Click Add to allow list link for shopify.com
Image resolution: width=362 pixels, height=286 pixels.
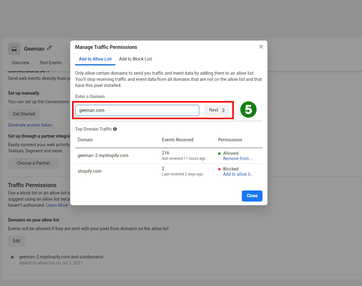click(238, 174)
